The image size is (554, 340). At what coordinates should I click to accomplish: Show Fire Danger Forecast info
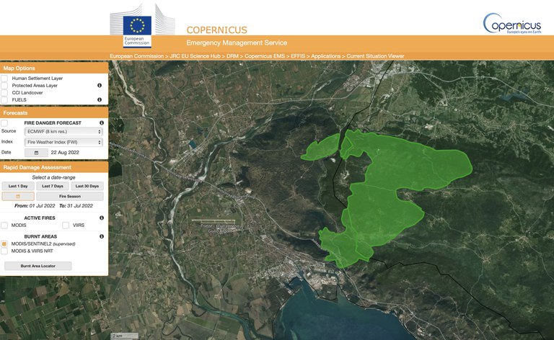coord(102,123)
